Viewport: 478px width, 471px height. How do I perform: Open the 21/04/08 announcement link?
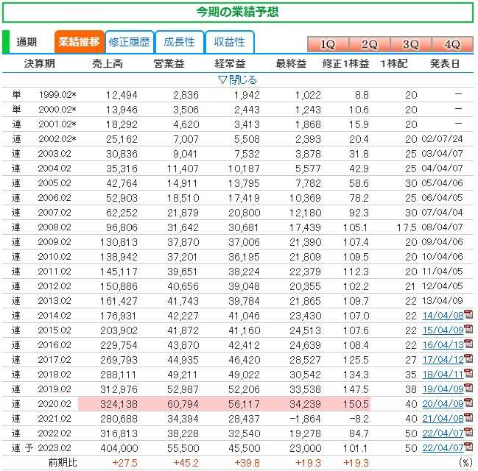pyautogui.click(x=443, y=419)
